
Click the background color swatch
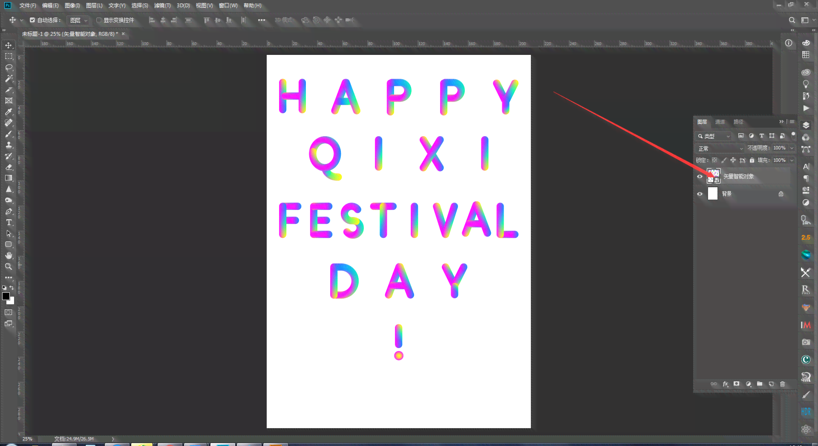(x=12, y=302)
